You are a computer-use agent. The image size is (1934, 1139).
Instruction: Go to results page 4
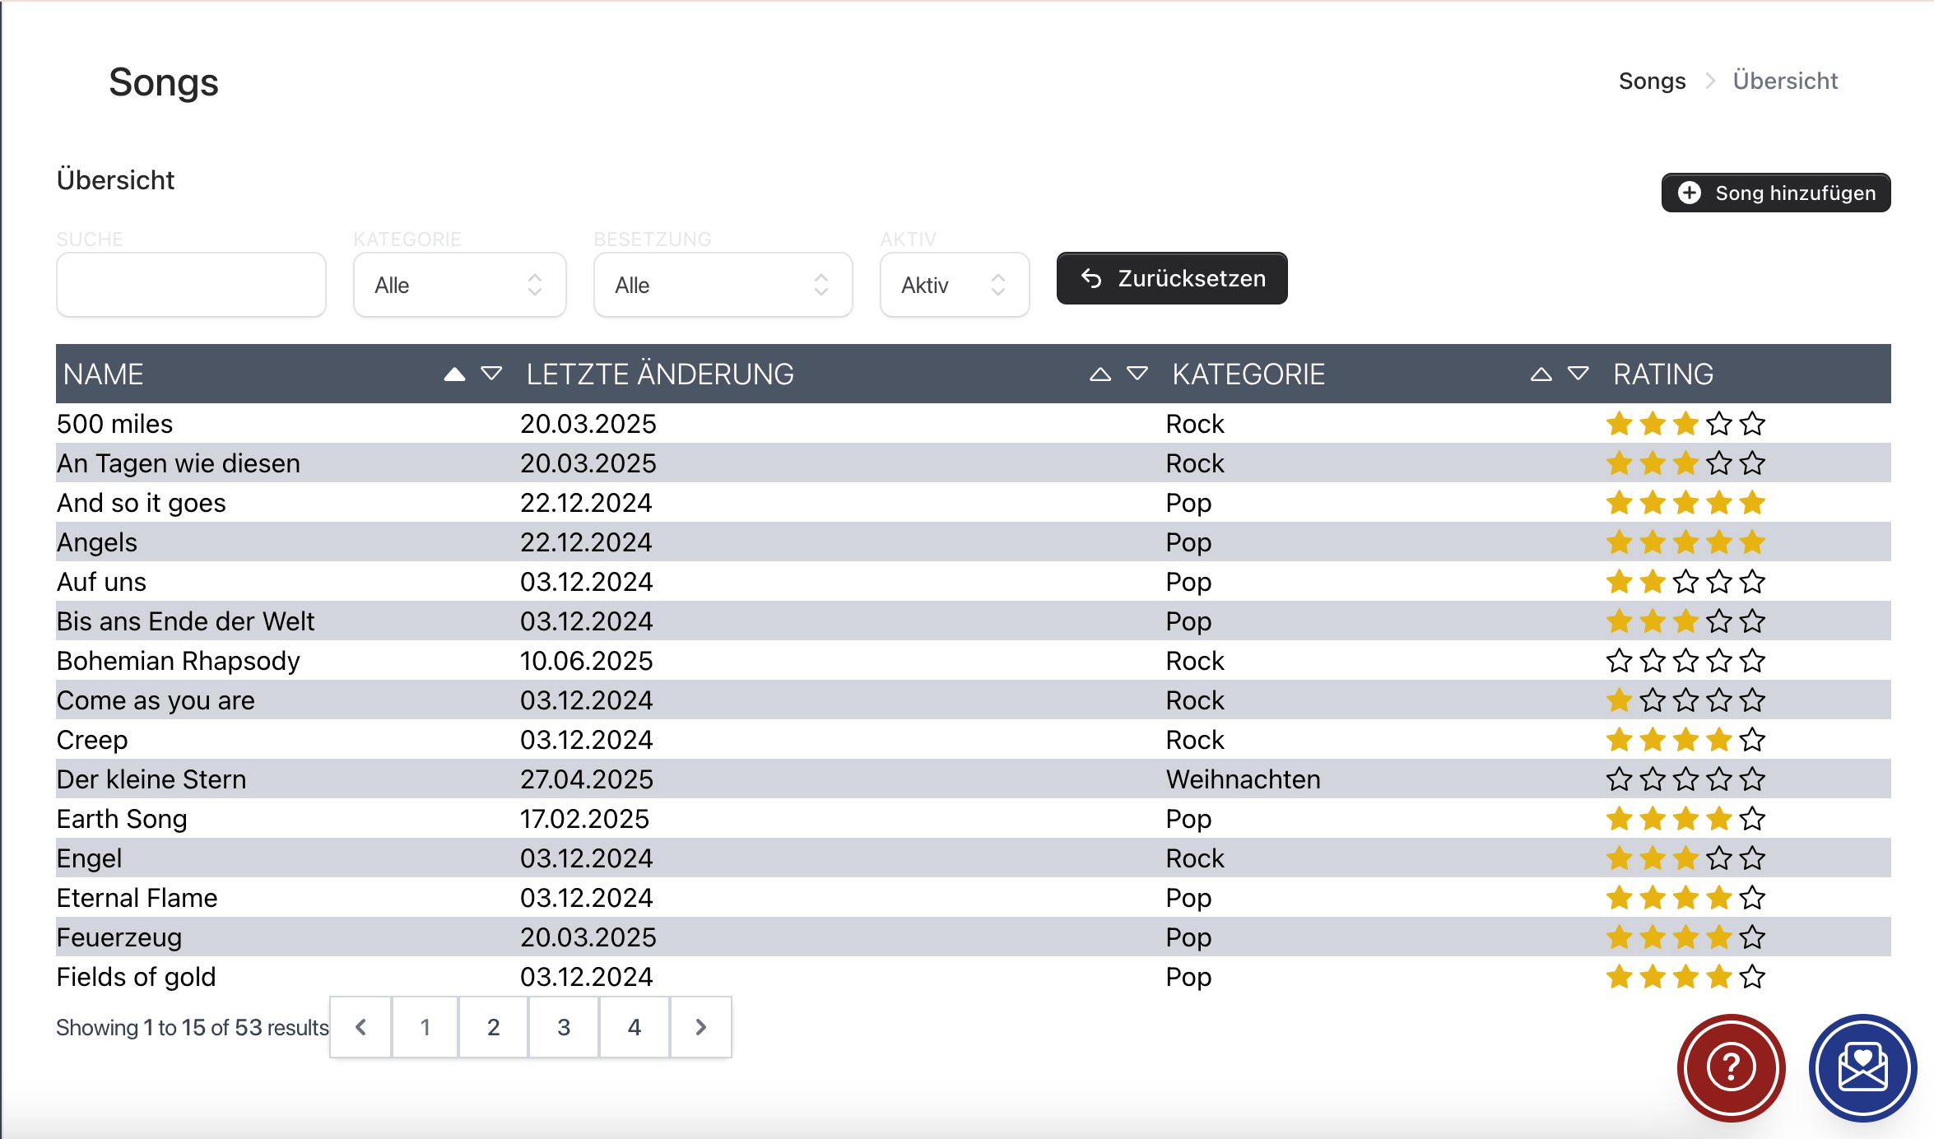[x=634, y=1027]
